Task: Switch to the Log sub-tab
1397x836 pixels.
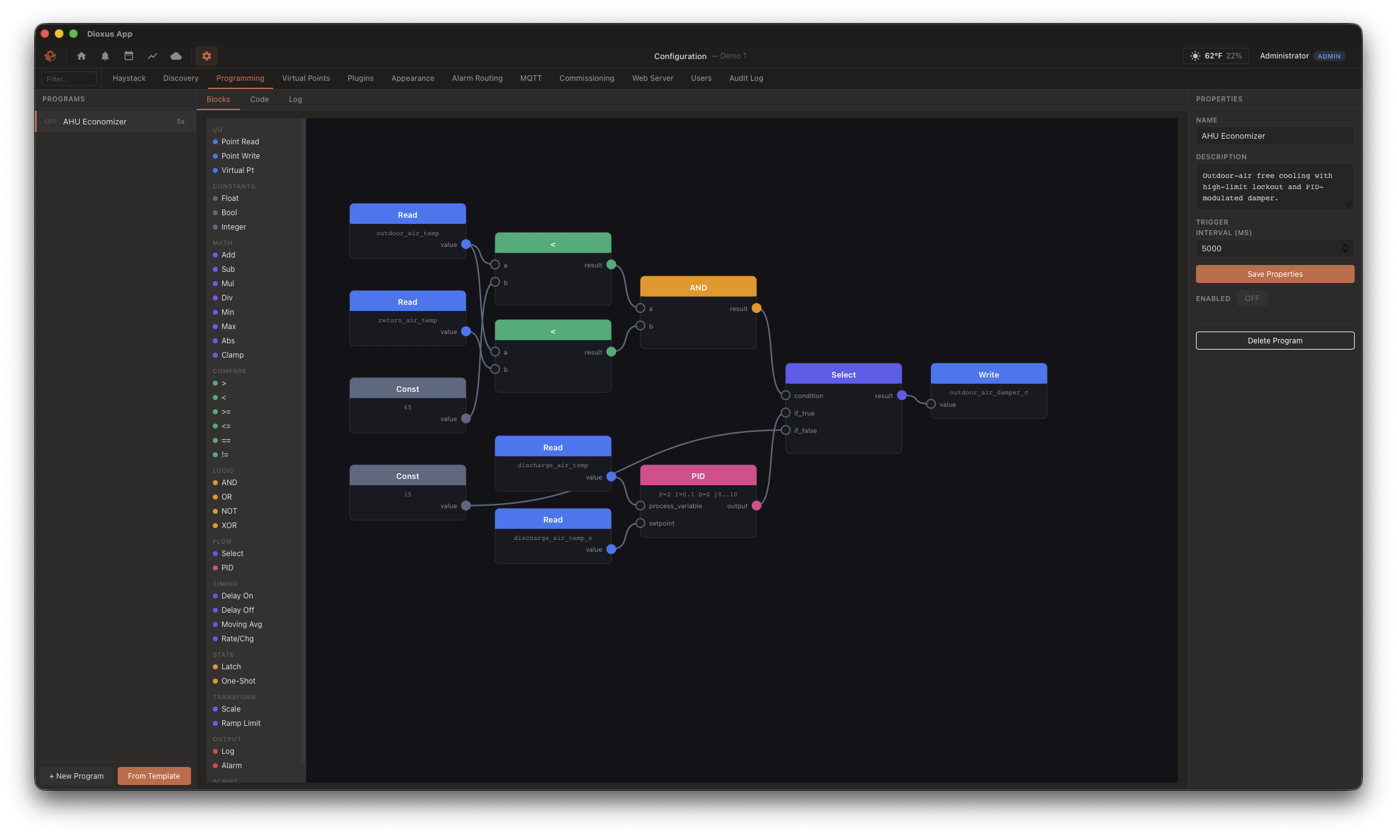Action: (x=296, y=100)
